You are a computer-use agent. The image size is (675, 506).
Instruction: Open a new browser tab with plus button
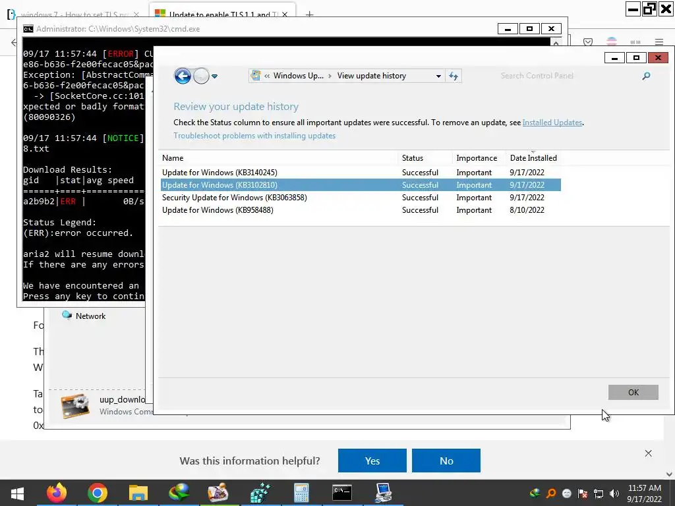pyautogui.click(x=310, y=14)
